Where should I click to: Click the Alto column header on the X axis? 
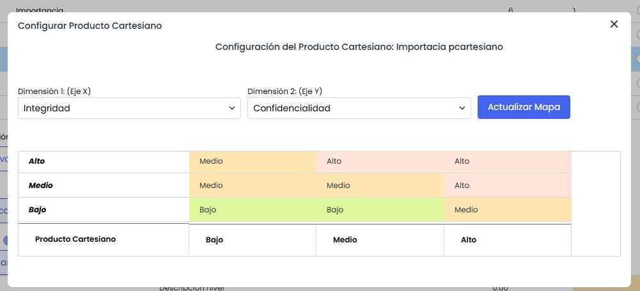(x=469, y=240)
